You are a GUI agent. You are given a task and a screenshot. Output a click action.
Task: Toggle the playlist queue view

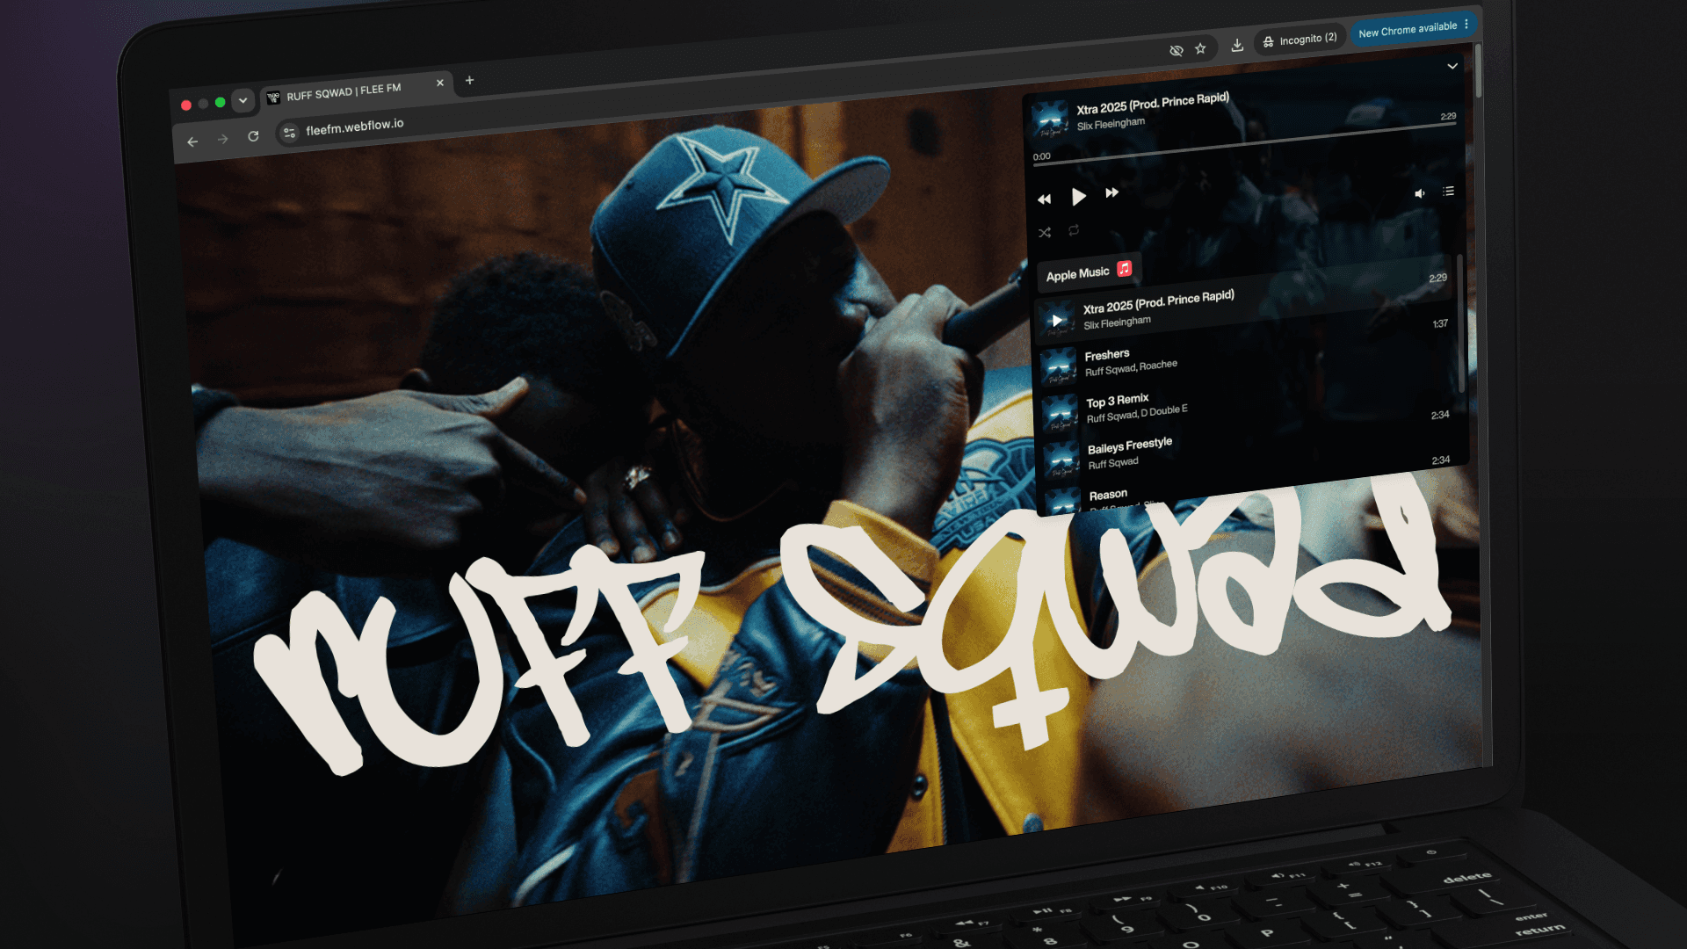pos(1449,191)
